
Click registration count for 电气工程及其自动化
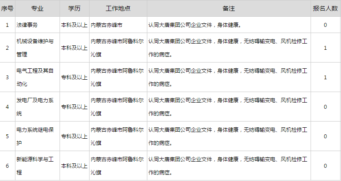point(325,77)
